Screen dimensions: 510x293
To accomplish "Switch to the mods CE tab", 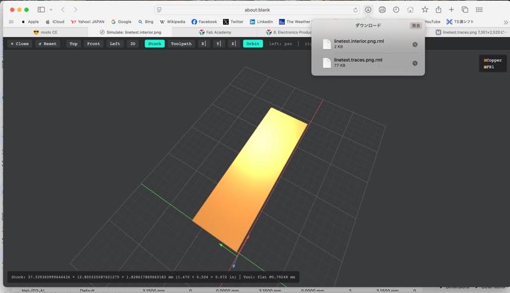I will [45, 32].
